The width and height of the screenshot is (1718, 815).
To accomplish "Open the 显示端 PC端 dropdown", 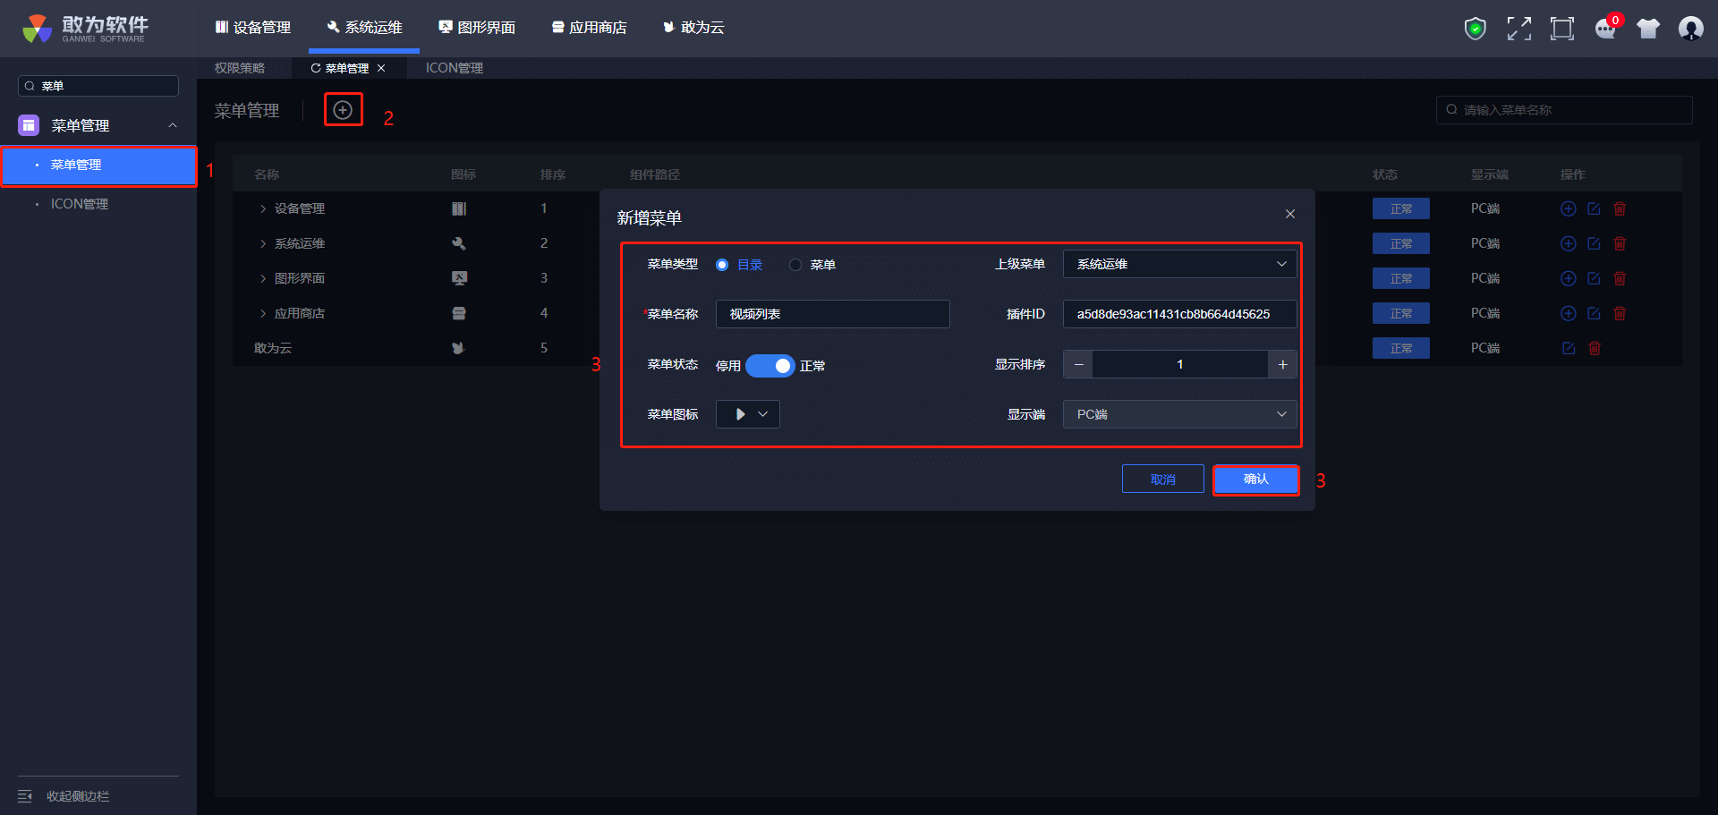I will pyautogui.click(x=1178, y=414).
